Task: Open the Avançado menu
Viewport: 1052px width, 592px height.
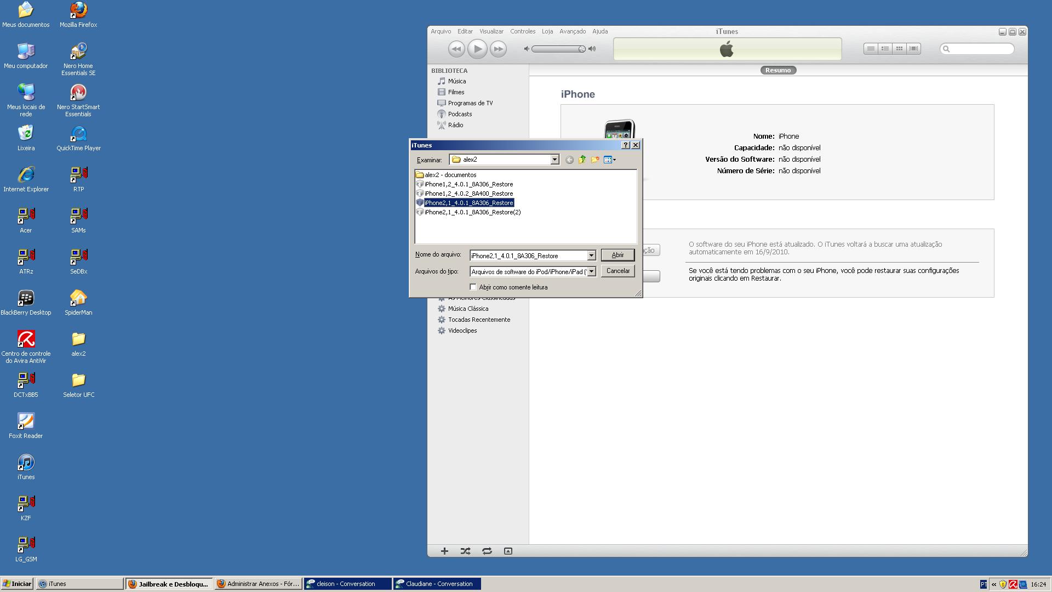Action: (573, 31)
